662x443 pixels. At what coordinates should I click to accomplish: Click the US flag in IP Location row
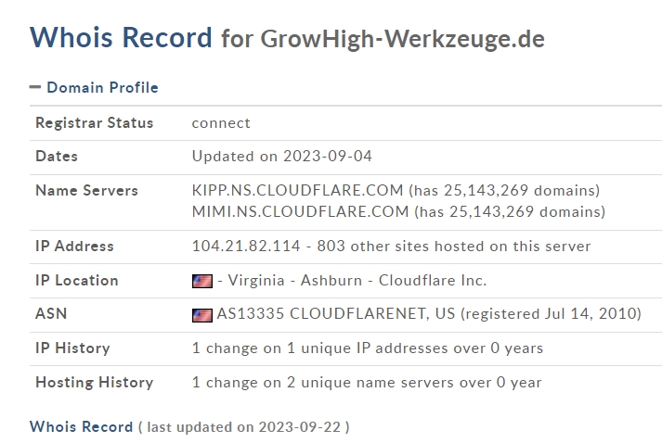click(x=202, y=281)
